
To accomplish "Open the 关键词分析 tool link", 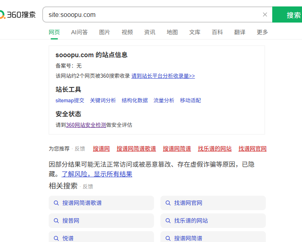I will tap(103, 100).
